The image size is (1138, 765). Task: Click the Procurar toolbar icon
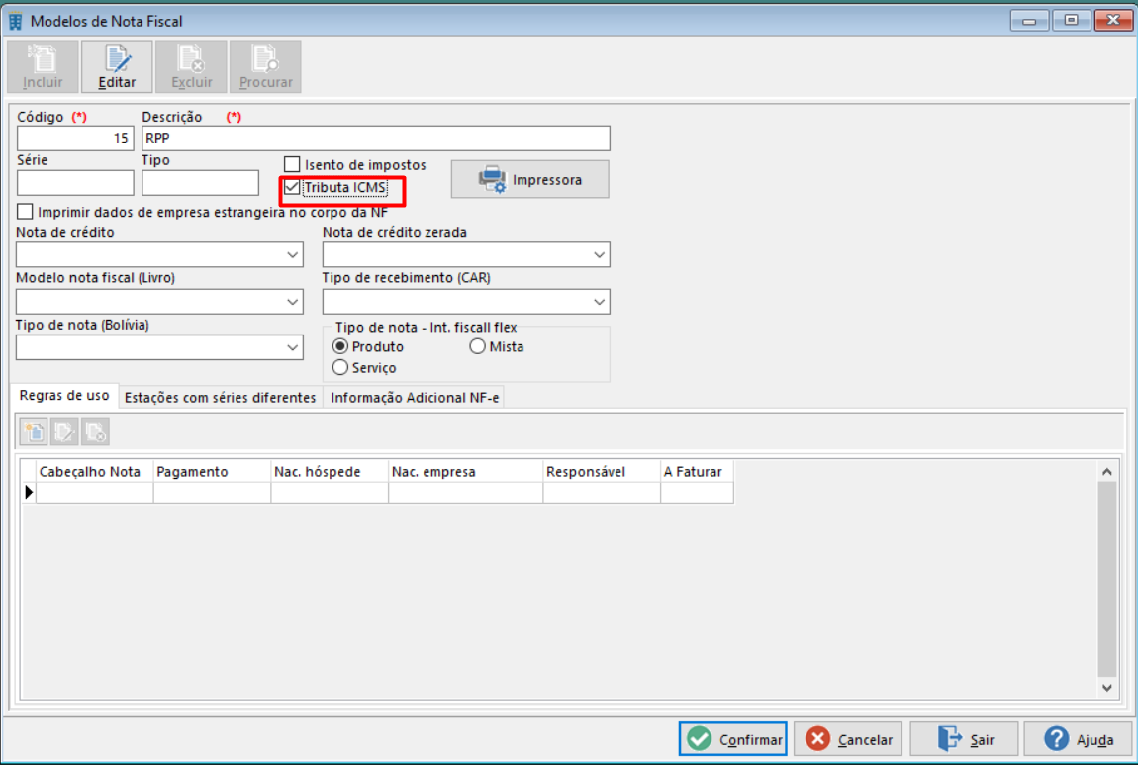click(x=265, y=66)
